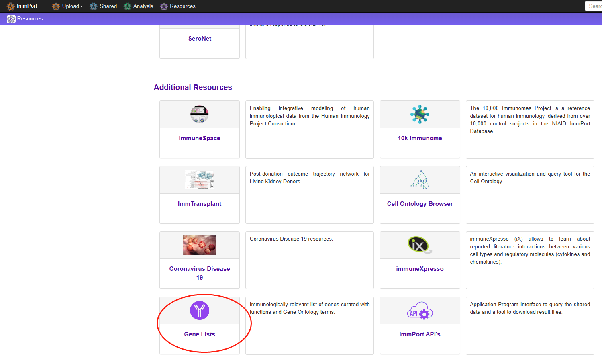The image size is (602, 356).
Task: Click the ImmuneSpace logo icon
Action: click(200, 115)
